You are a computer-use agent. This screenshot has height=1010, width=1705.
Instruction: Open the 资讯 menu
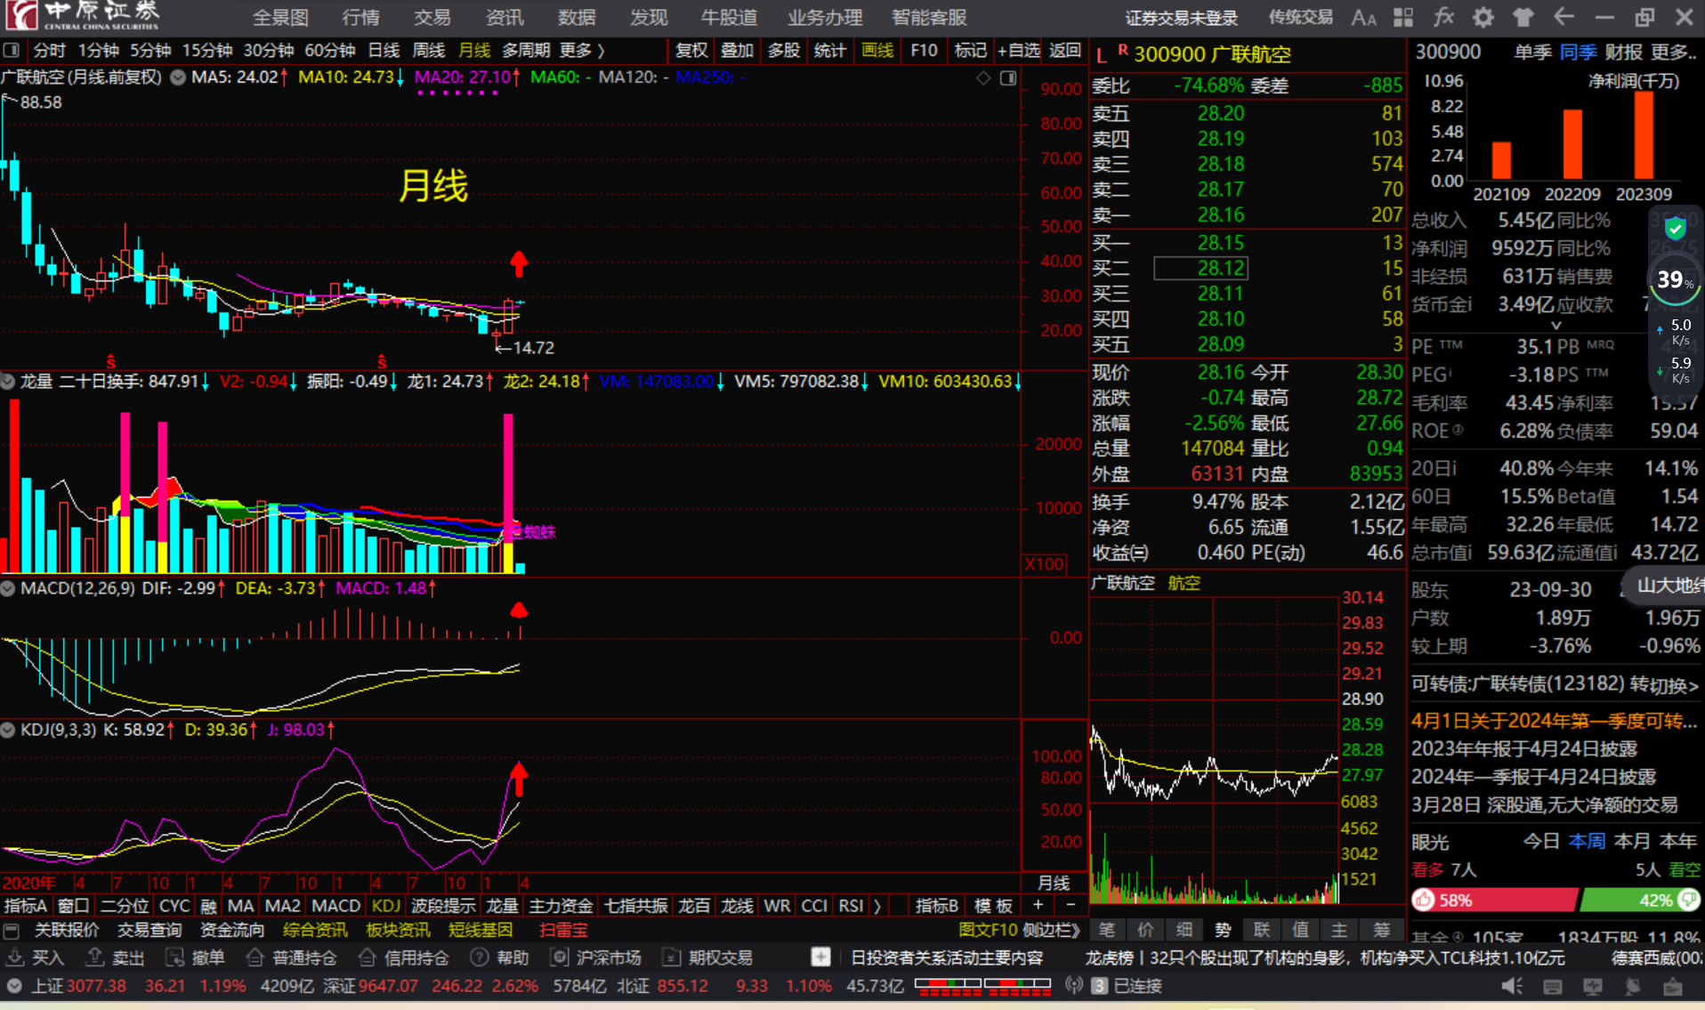[505, 18]
